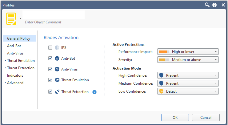Click the IPS blade icon
Screen dimensions: 228x125
[57, 48]
